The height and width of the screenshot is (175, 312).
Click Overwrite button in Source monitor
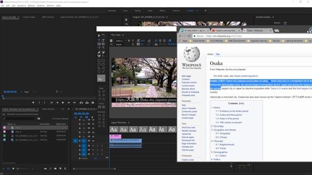[87, 103]
